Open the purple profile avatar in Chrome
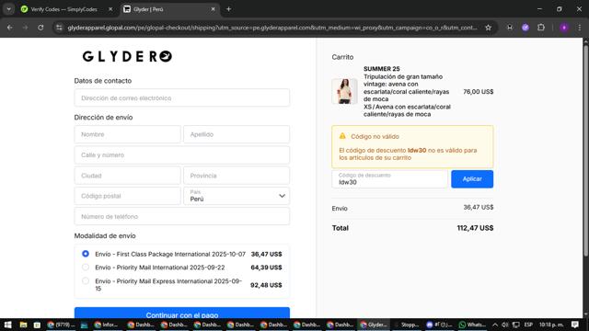The image size is (589, 331). click(564, 28)
